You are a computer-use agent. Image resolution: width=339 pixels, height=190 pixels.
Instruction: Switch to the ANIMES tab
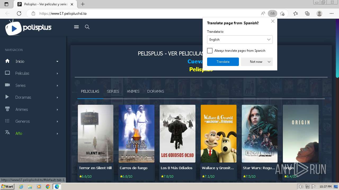click(133, 91)
